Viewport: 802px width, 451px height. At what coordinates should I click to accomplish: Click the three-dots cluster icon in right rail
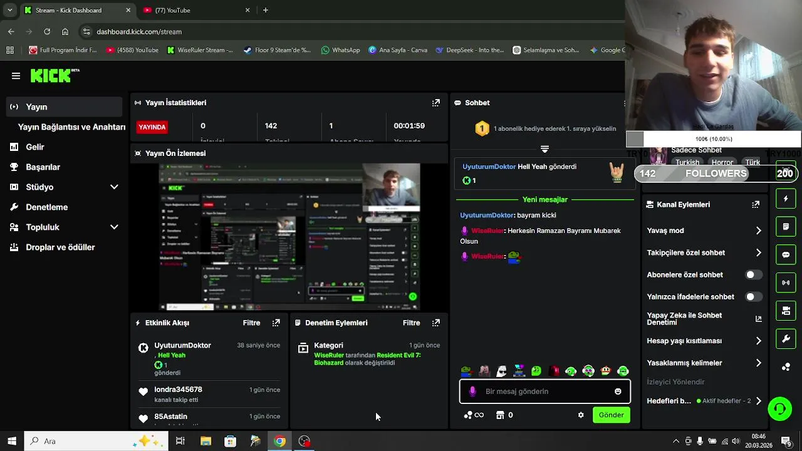click(786, 367)
